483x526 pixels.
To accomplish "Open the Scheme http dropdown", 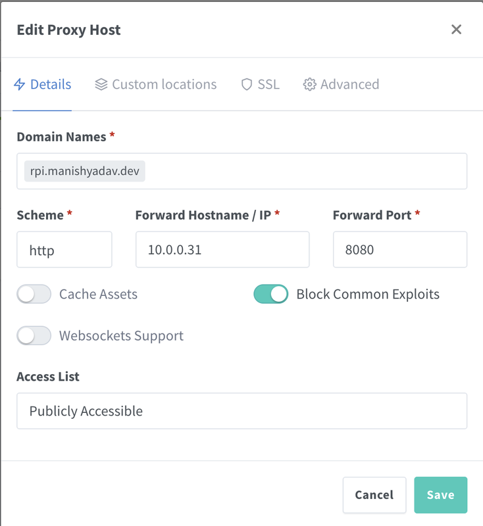I will point(64,250).
